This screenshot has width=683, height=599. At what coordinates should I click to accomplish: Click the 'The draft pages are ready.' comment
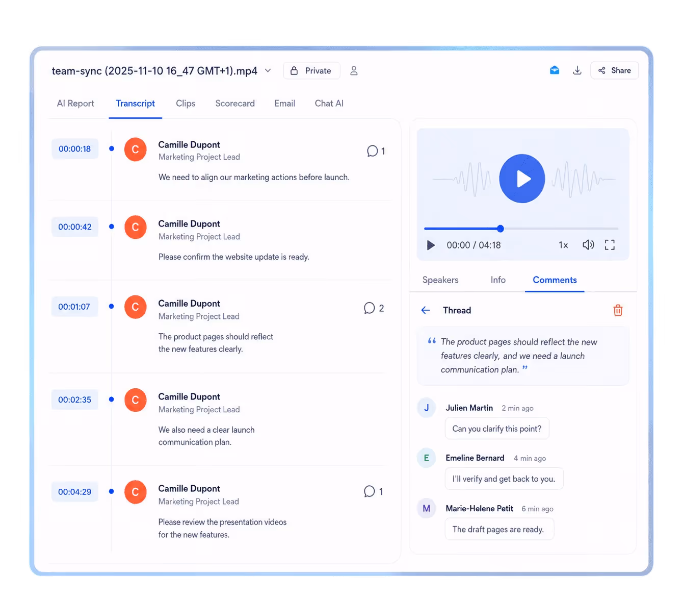pyautogui.click(x=499, y=529)
